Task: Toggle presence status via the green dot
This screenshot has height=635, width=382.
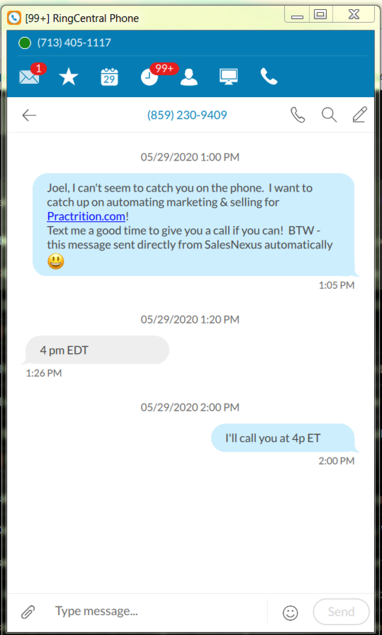Action: pos(25,43)
